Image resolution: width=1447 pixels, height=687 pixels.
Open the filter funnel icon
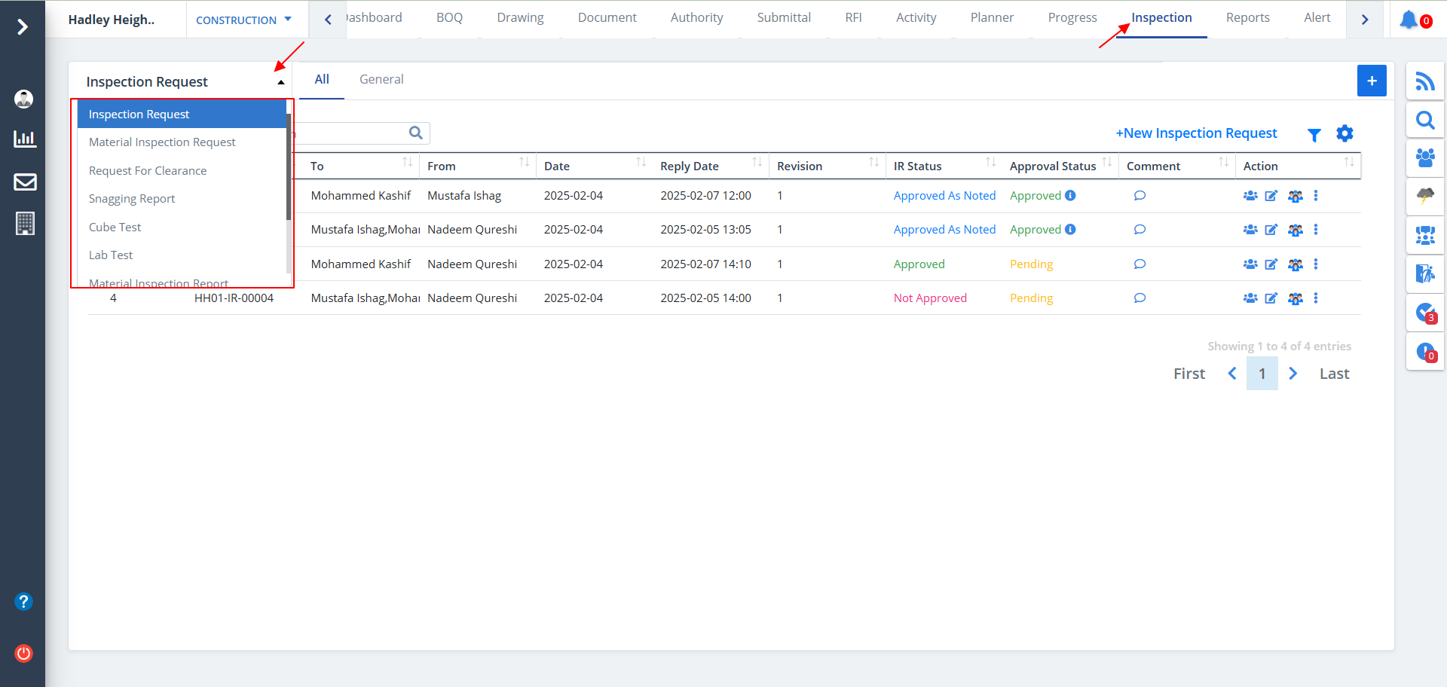tap(1314, 135)
